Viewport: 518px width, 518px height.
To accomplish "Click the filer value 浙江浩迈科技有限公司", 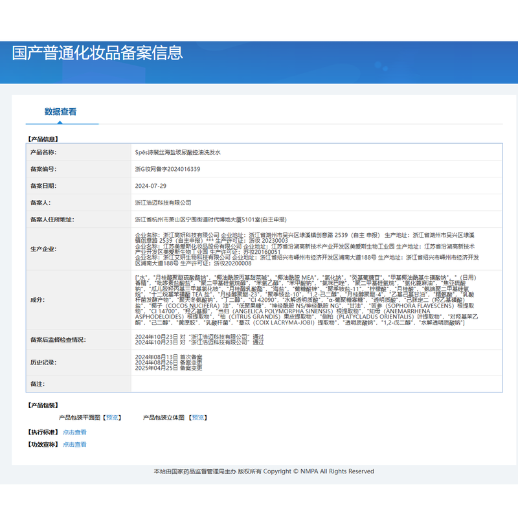I will 163,203.
